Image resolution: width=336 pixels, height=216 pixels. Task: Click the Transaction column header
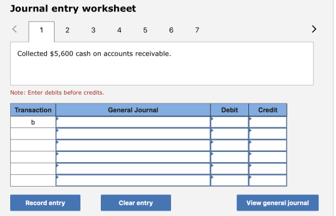click(33, 110)
